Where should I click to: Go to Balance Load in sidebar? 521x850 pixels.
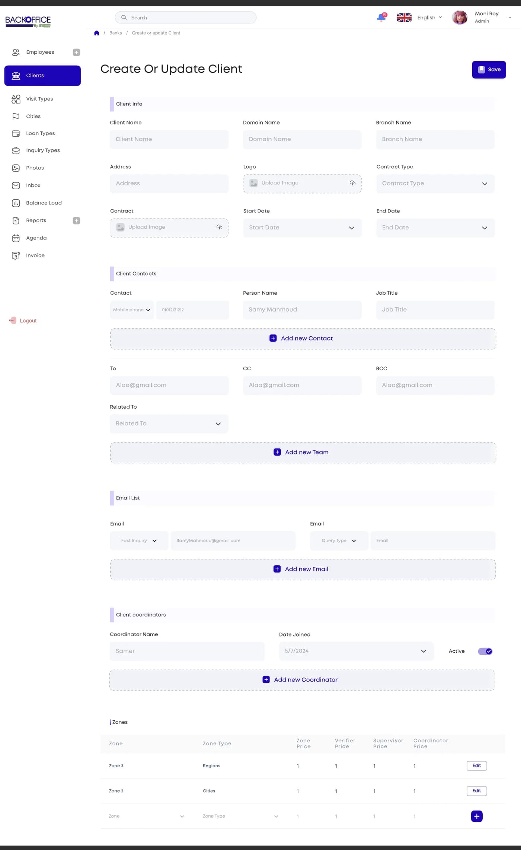(x=44, y=203)
